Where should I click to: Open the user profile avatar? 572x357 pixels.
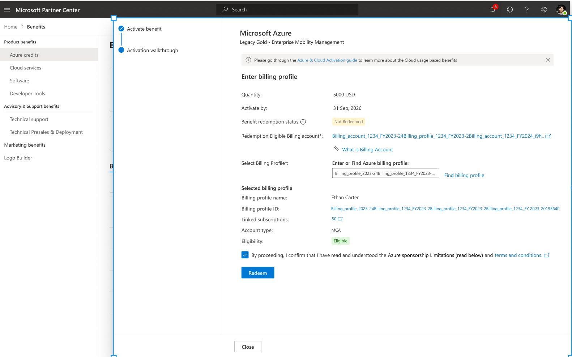pyautogui.click(x=561, y=10)
